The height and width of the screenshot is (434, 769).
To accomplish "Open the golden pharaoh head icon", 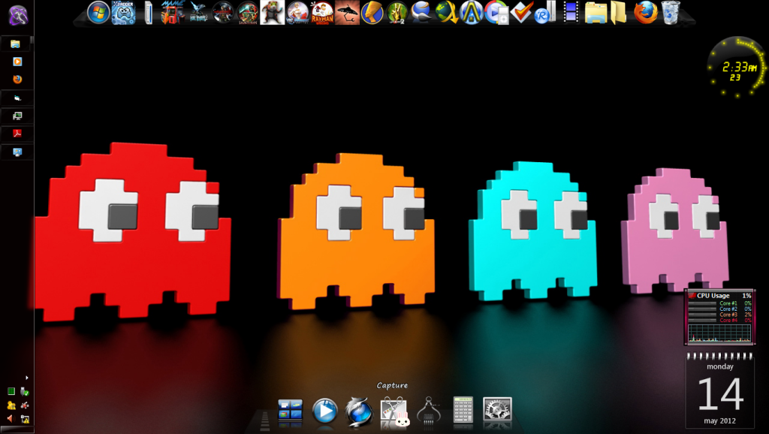I will (x=372, y=12).
